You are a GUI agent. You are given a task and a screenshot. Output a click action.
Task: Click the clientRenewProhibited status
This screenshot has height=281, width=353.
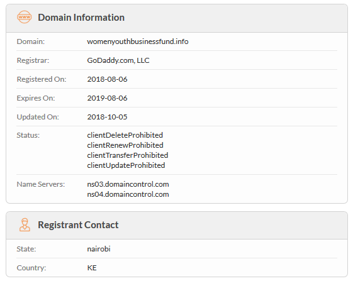(x=125, y=145)
